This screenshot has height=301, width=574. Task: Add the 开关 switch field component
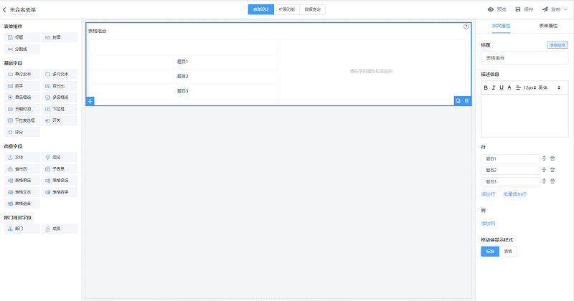click(60, 120)
